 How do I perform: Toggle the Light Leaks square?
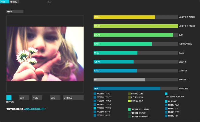point(166,94)
